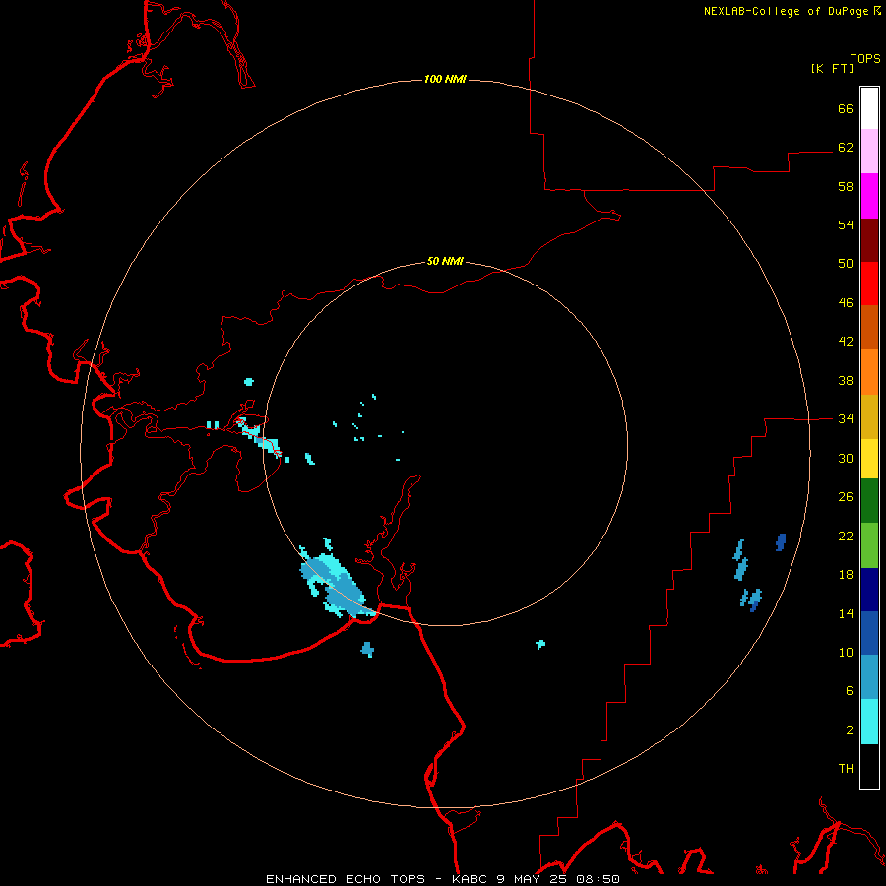The image size is (886, 886).
Task: Select the 38 legend value
Action: [846, 380]
